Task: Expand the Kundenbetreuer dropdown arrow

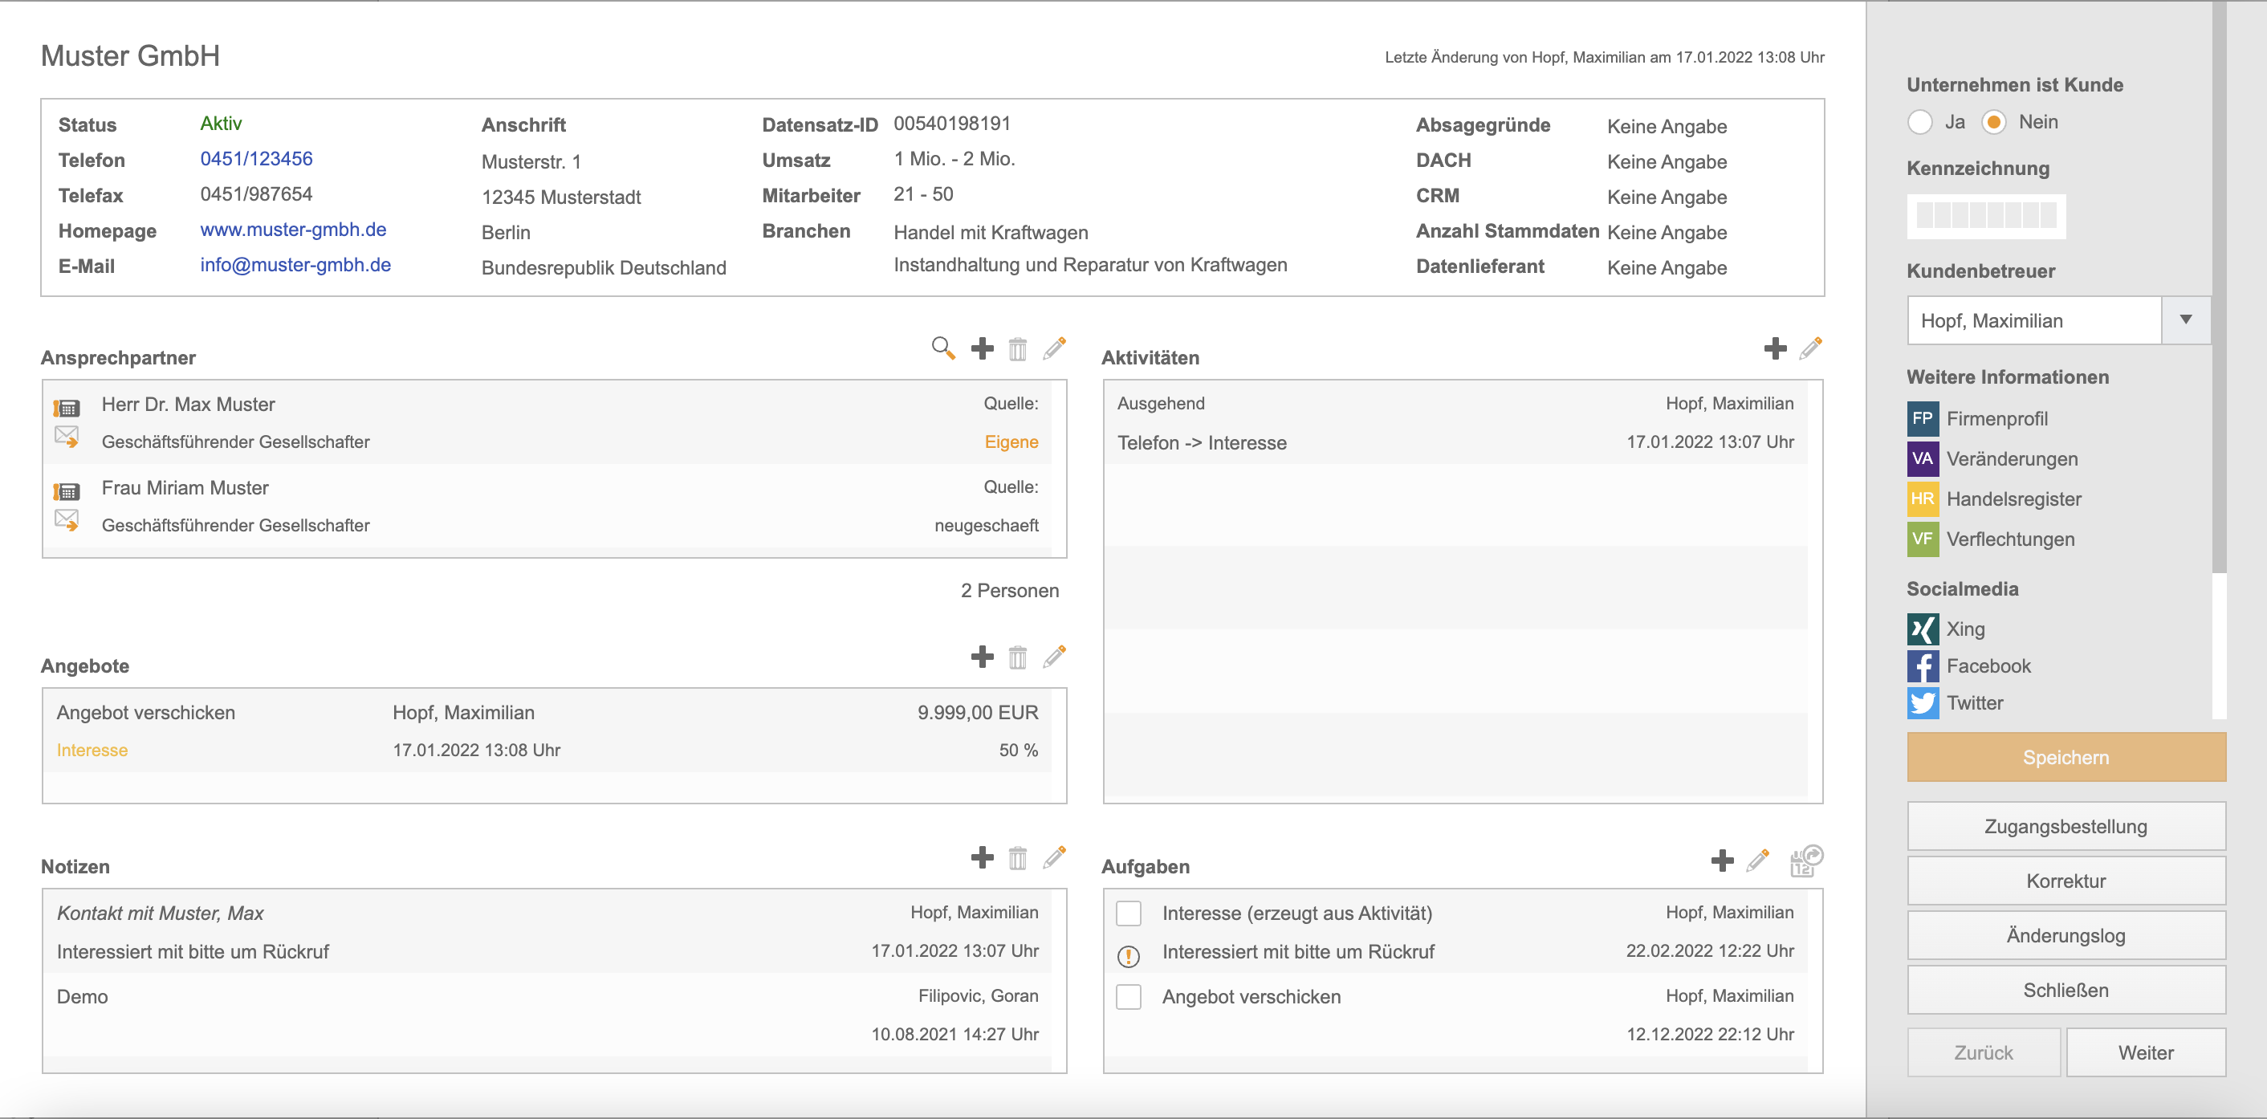Action: click(x=2185, y=320)
